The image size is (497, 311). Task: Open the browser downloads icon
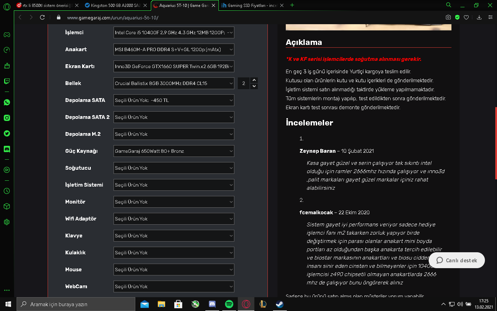pos(479,17)
